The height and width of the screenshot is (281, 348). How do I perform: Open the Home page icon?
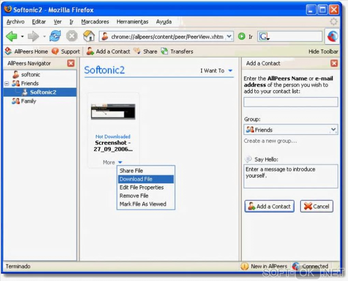tap(89, 36)
